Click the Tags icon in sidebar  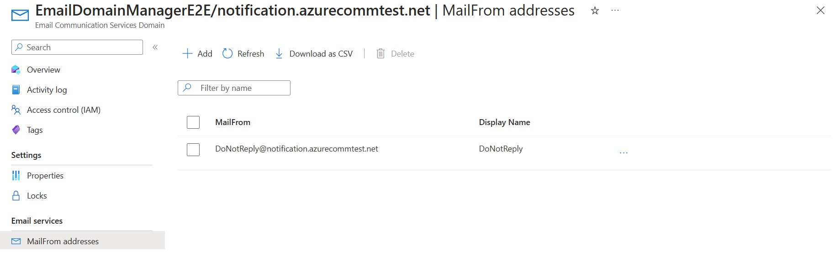pyautogui.click(x=16, y=130)
